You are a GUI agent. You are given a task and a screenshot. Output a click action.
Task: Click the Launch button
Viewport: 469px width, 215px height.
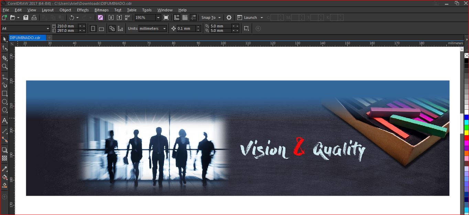(x=250, y=17)
